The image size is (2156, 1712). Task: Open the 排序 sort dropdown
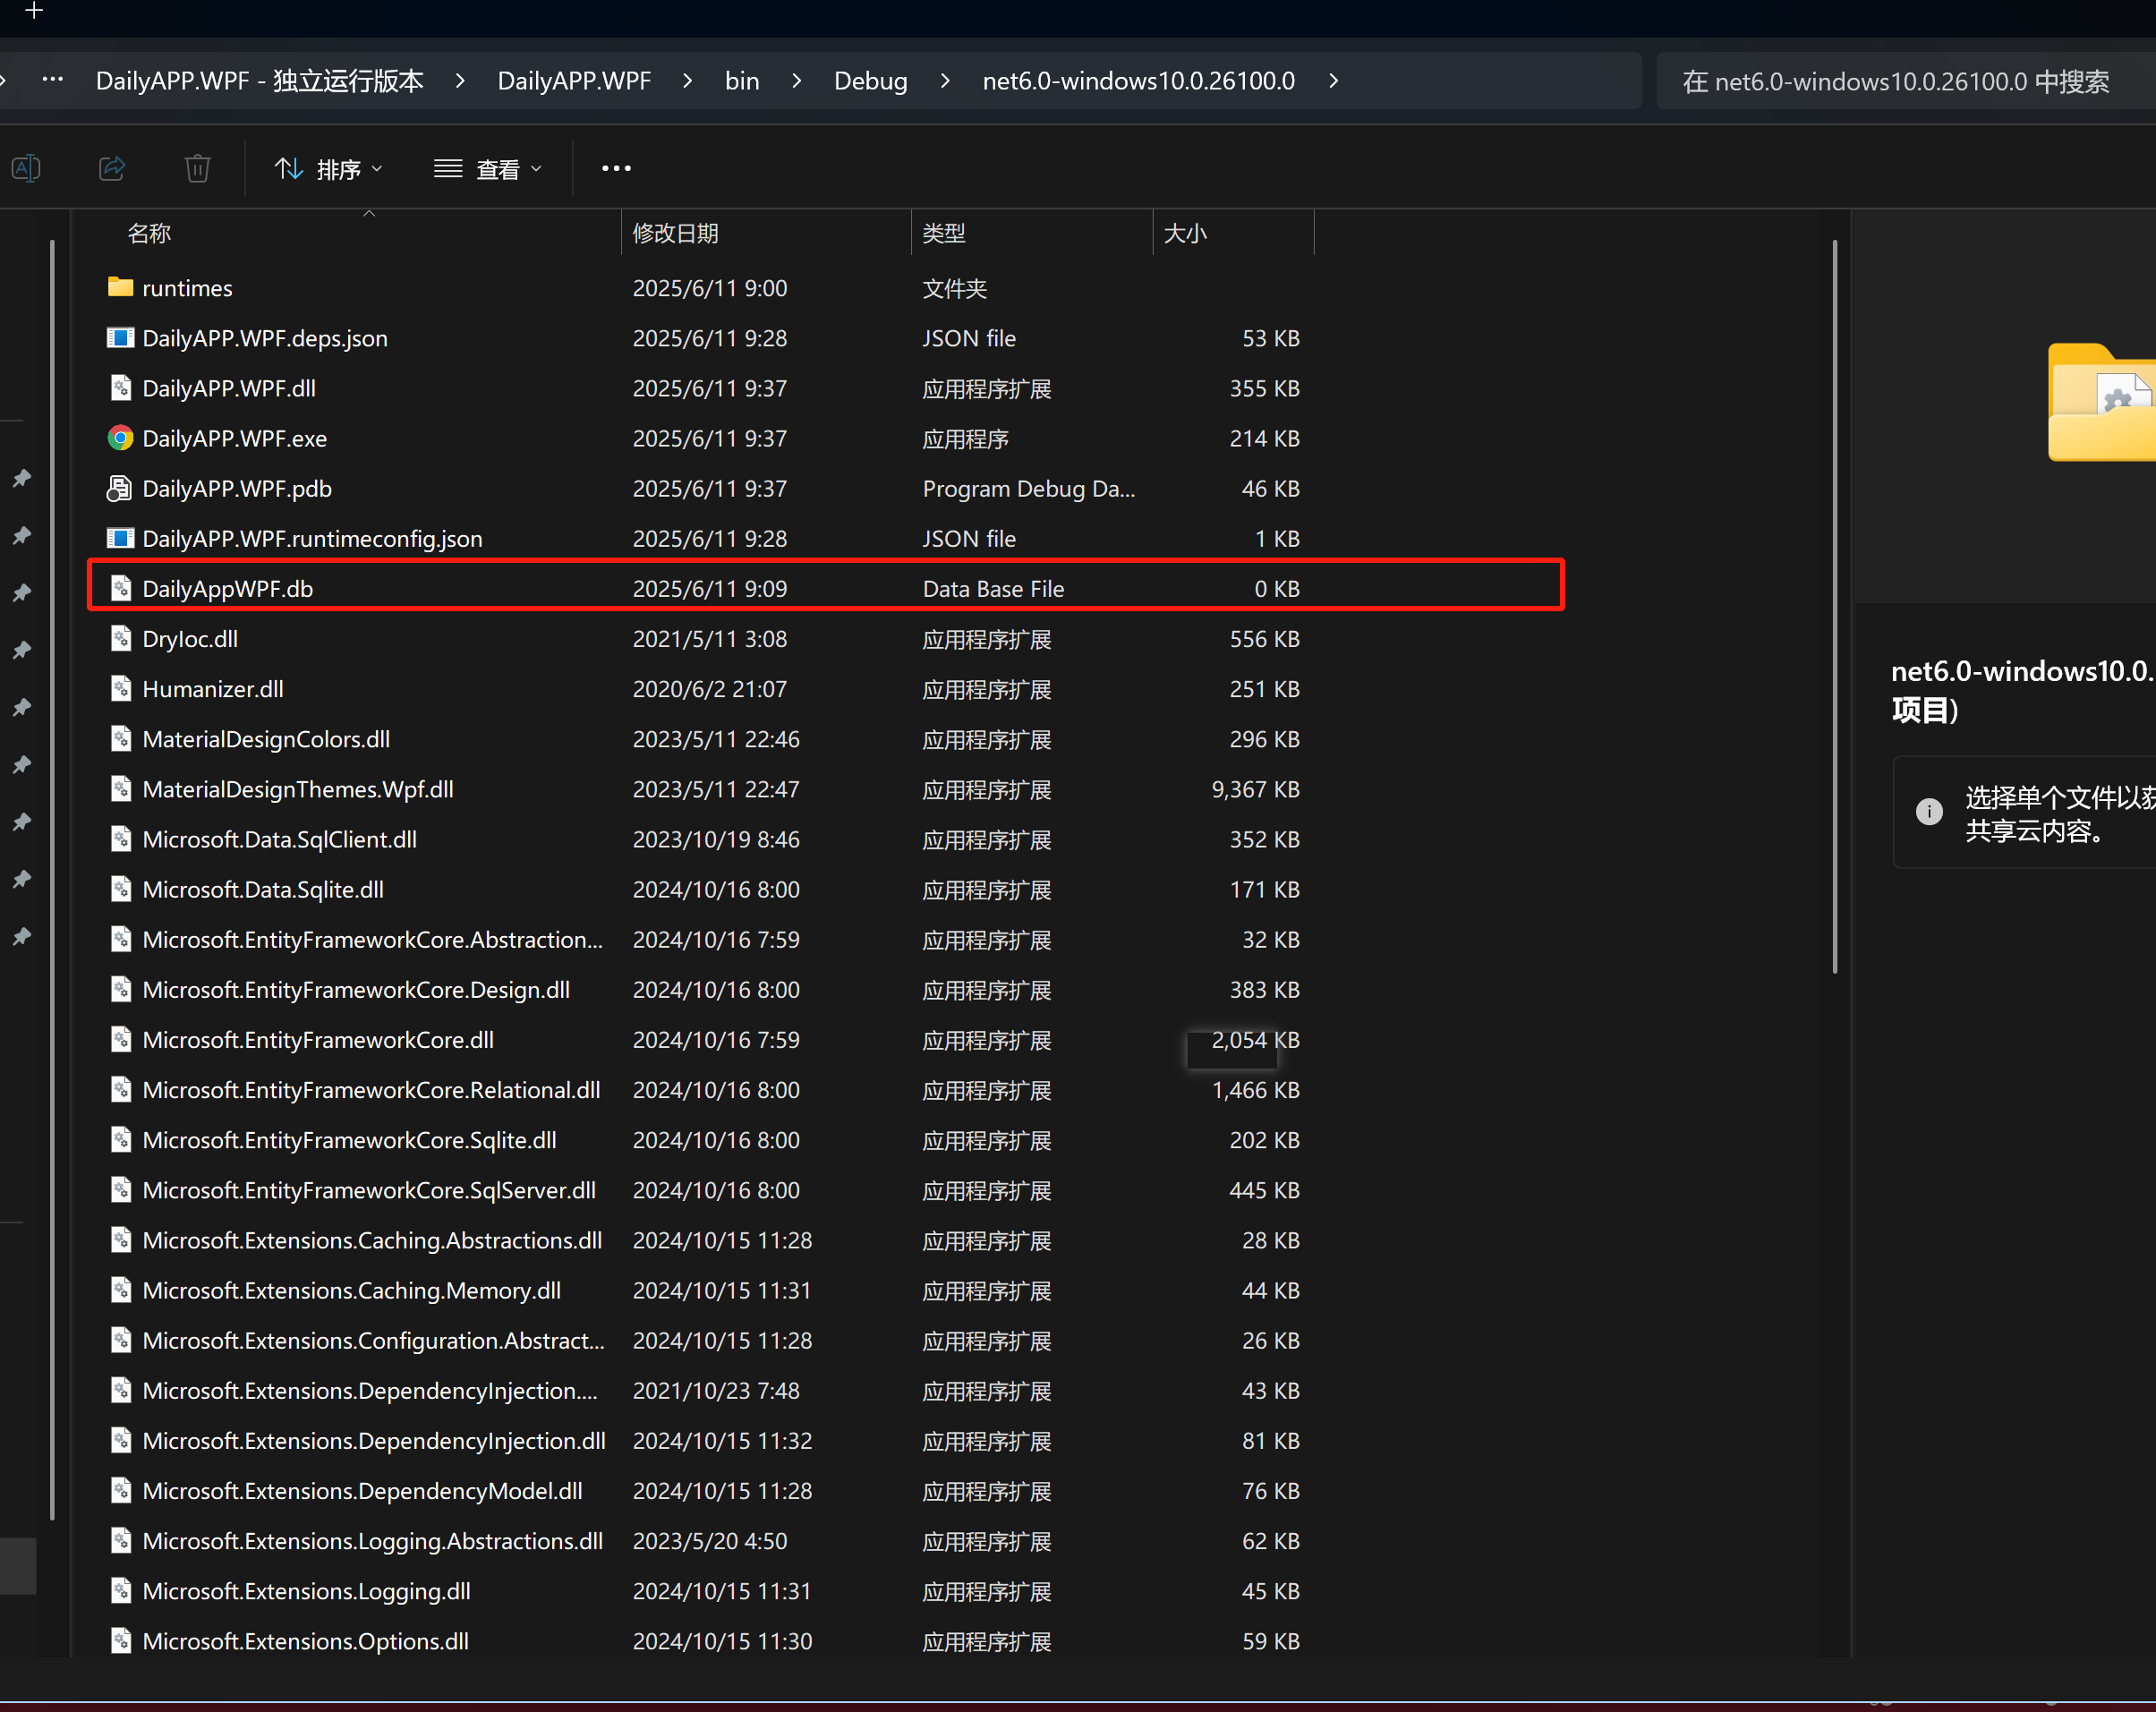(329, 169)
